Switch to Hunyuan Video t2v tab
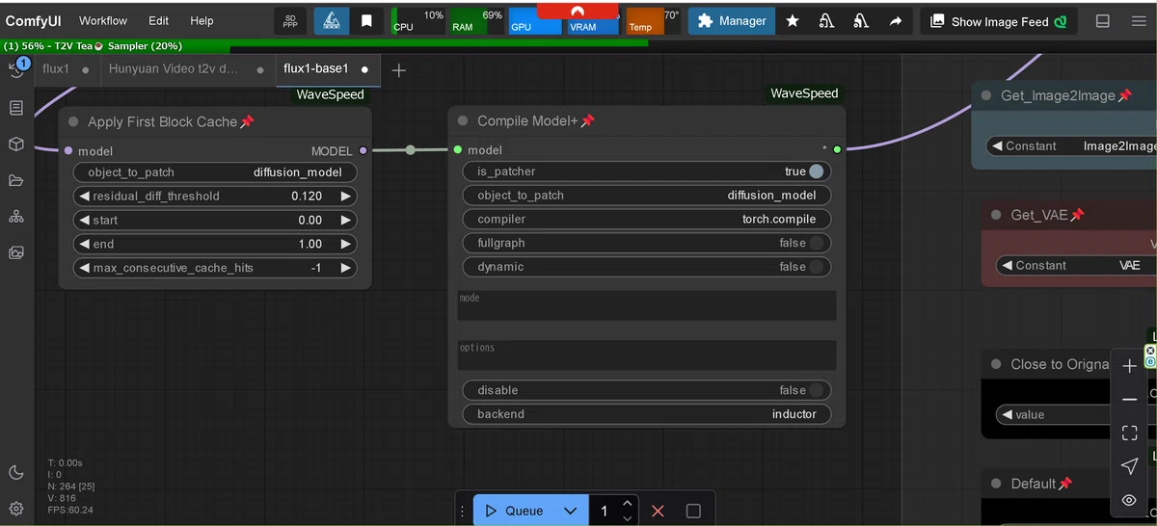This screenshot has width=1157, height=526. 174,69
